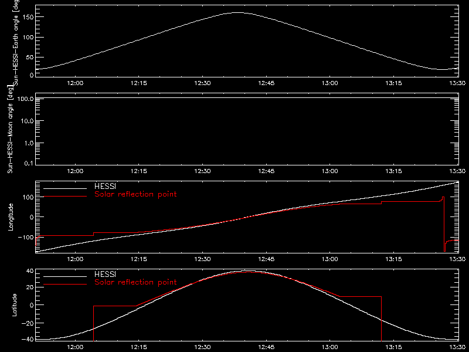Click the 50 tick on Sun-HESSI-Earth angle axis
The width and height of the screenshot is (469, 352).
point(30,57)
